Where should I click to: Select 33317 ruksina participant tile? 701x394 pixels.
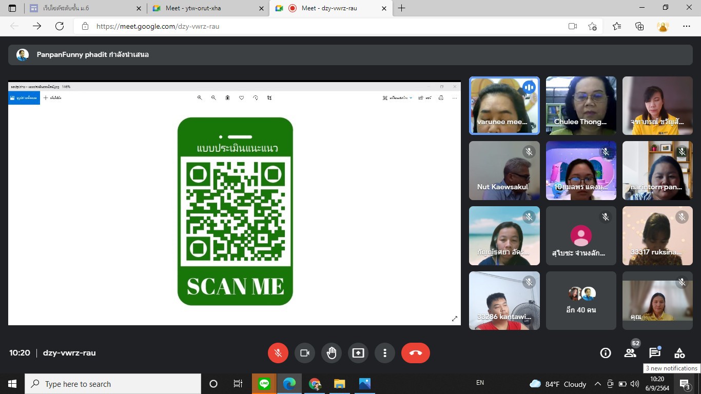[657, 235]
